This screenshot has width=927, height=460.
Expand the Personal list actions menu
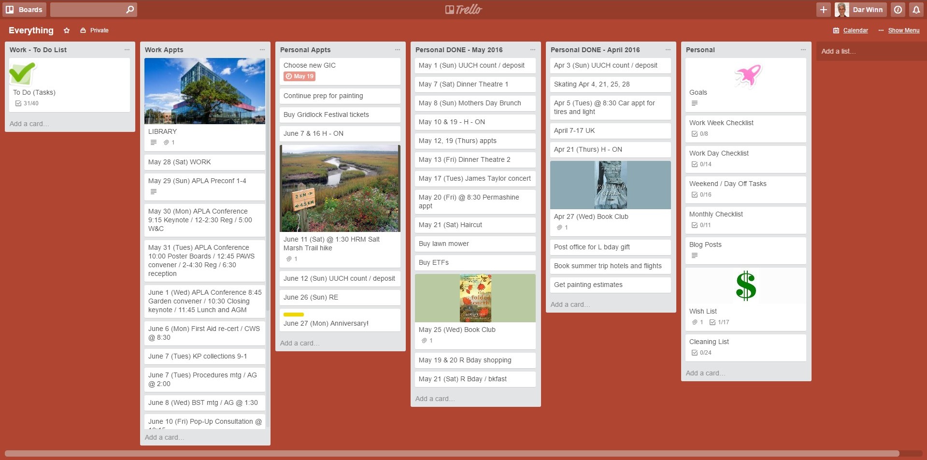coord(803,50)
